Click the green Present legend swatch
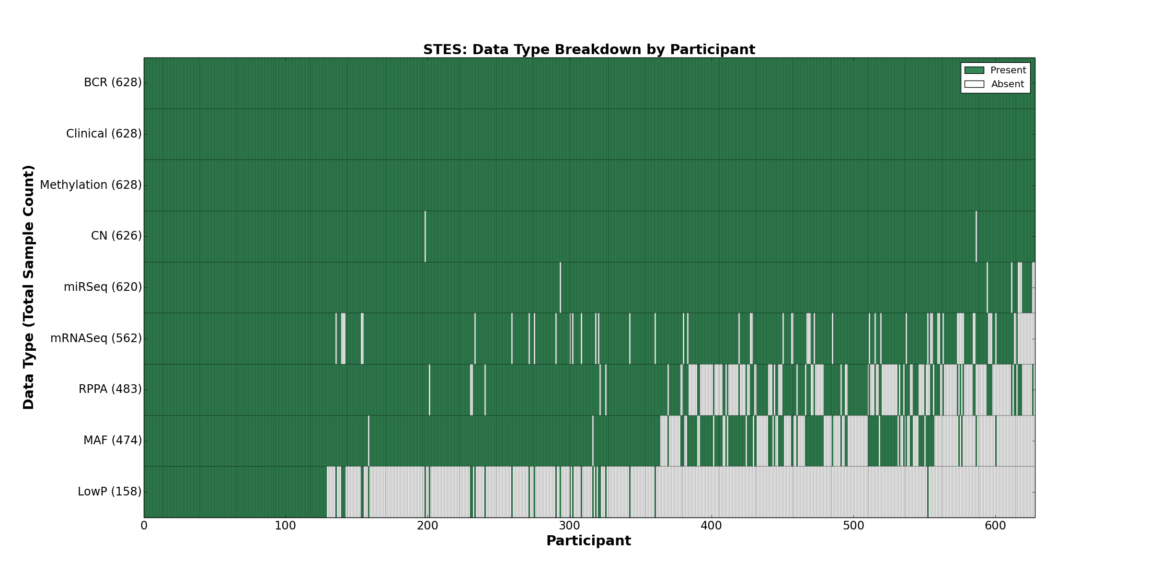This screenshot has height=575, width=1150. point(974,70)
